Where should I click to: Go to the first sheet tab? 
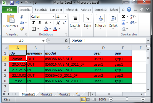(x=4, y=94)
